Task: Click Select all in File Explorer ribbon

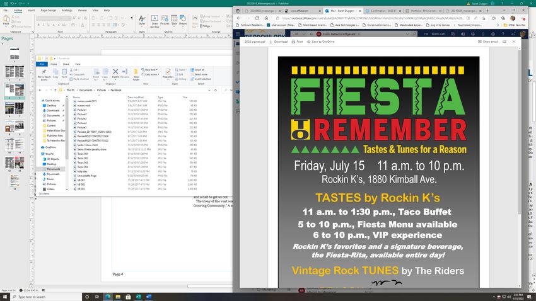Action: [199, 70]
